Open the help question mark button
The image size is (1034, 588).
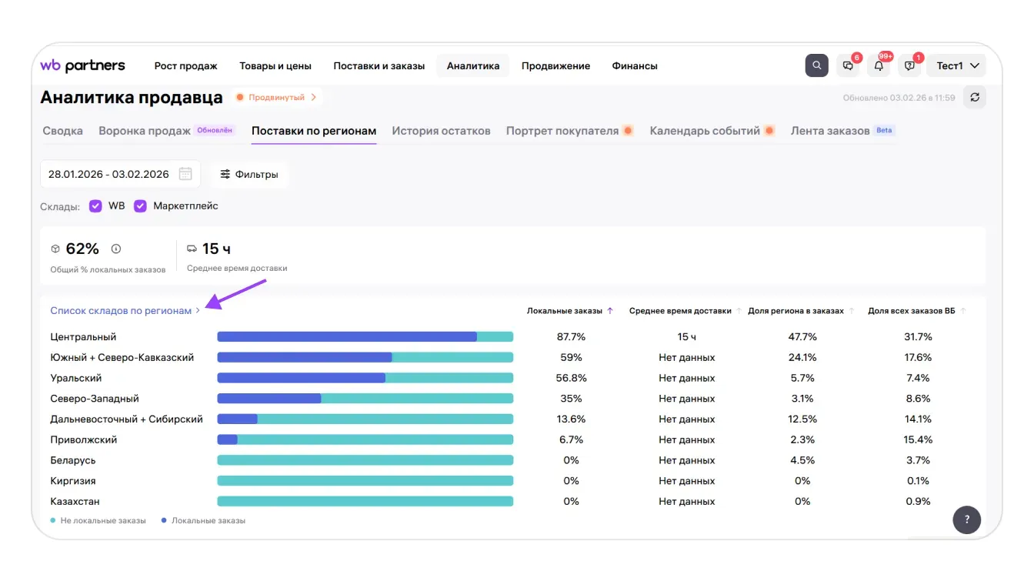tap(966, 520)
